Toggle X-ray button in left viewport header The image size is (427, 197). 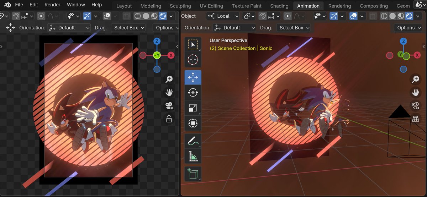[x=126, y=16]
